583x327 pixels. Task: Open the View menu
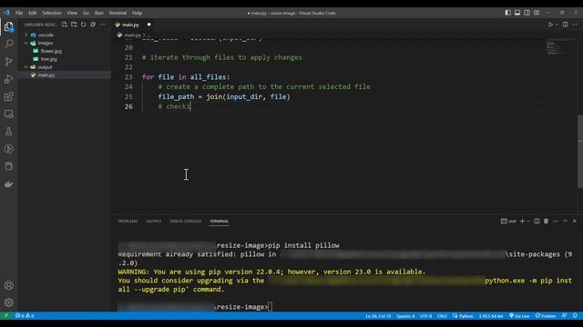click(72, 13)
